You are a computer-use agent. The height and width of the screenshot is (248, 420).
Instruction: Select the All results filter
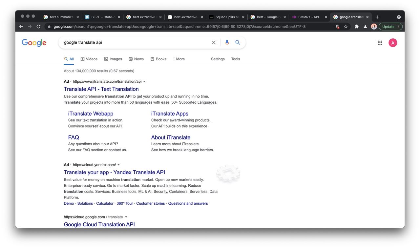coord(69,59)
